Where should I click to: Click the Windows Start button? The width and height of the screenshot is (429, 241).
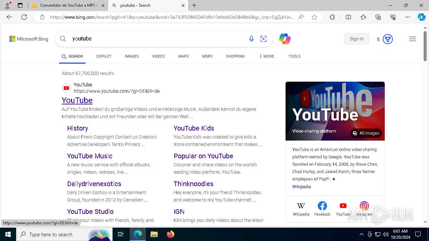8,234
